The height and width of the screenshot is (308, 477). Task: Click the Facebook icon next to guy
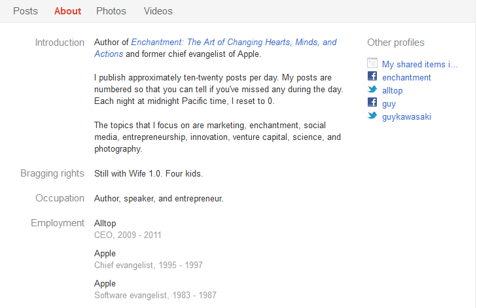click(372, 103)
